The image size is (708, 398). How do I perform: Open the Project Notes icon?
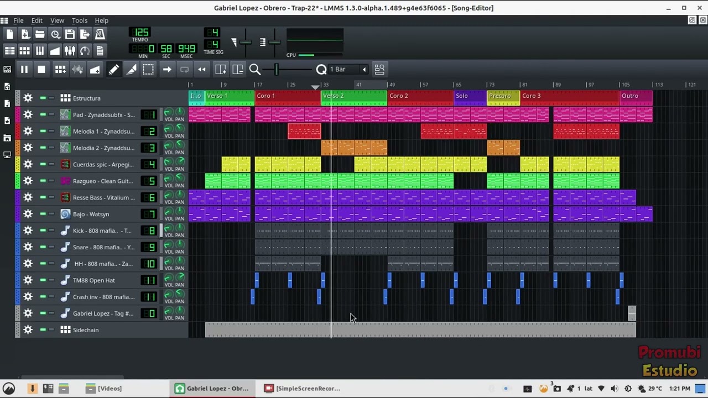(100, 51)
